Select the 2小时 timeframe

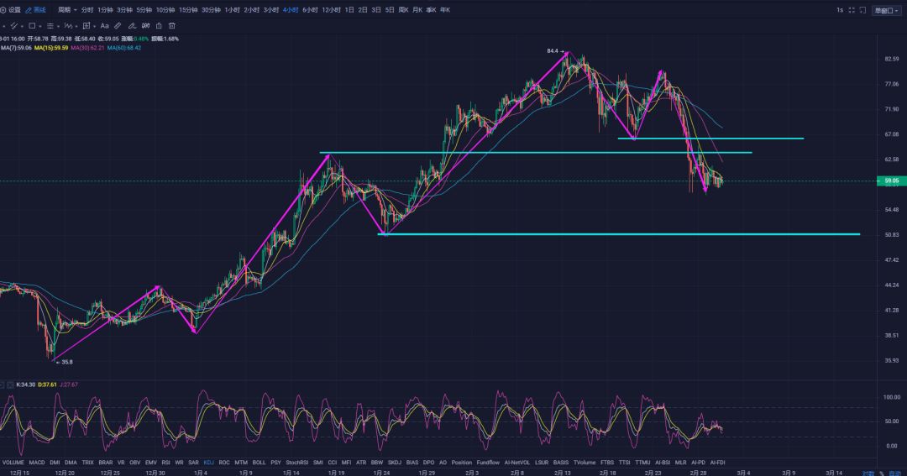click(x=252, y=10)
